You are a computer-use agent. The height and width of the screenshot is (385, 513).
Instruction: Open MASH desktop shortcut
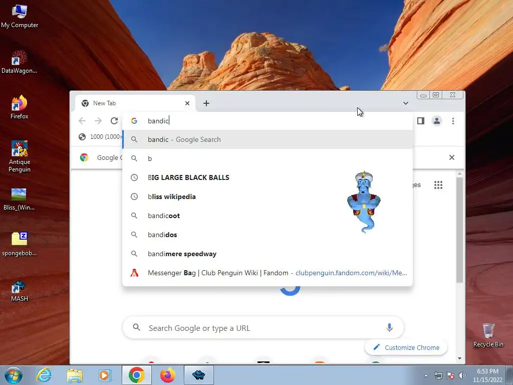tap(20, 291)
